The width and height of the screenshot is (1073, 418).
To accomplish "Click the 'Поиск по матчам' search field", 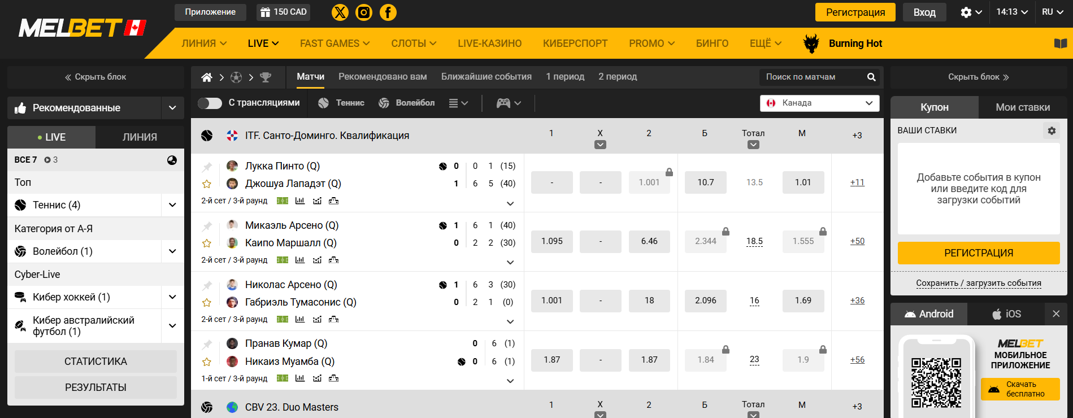I will pyautogui.click(x=813, y=77).
